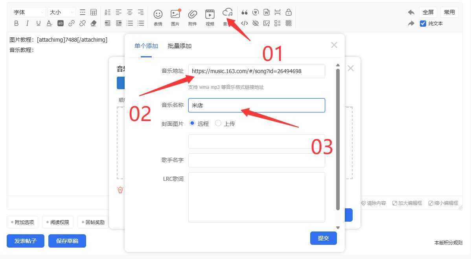Click the cover image URL field
The width and height of the screenshot is (471, 259).
256,141
